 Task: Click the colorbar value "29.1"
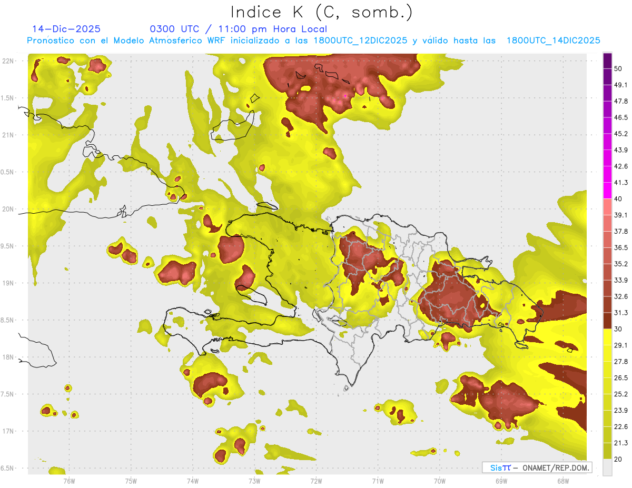click(621, 345)
